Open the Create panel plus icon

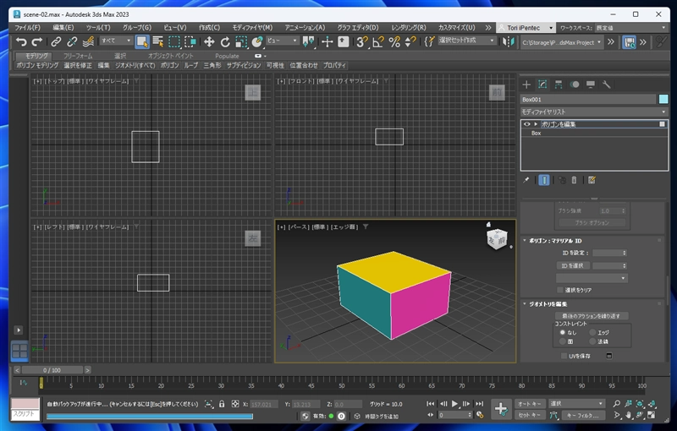pyautogui.click(x=526, y=85)
